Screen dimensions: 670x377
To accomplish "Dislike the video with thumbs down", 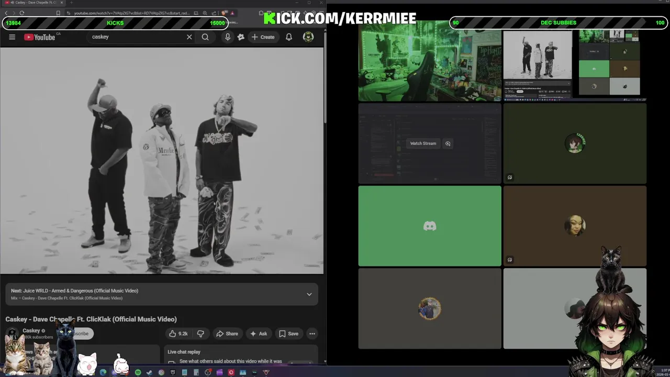I will click(x=200, y=334).
